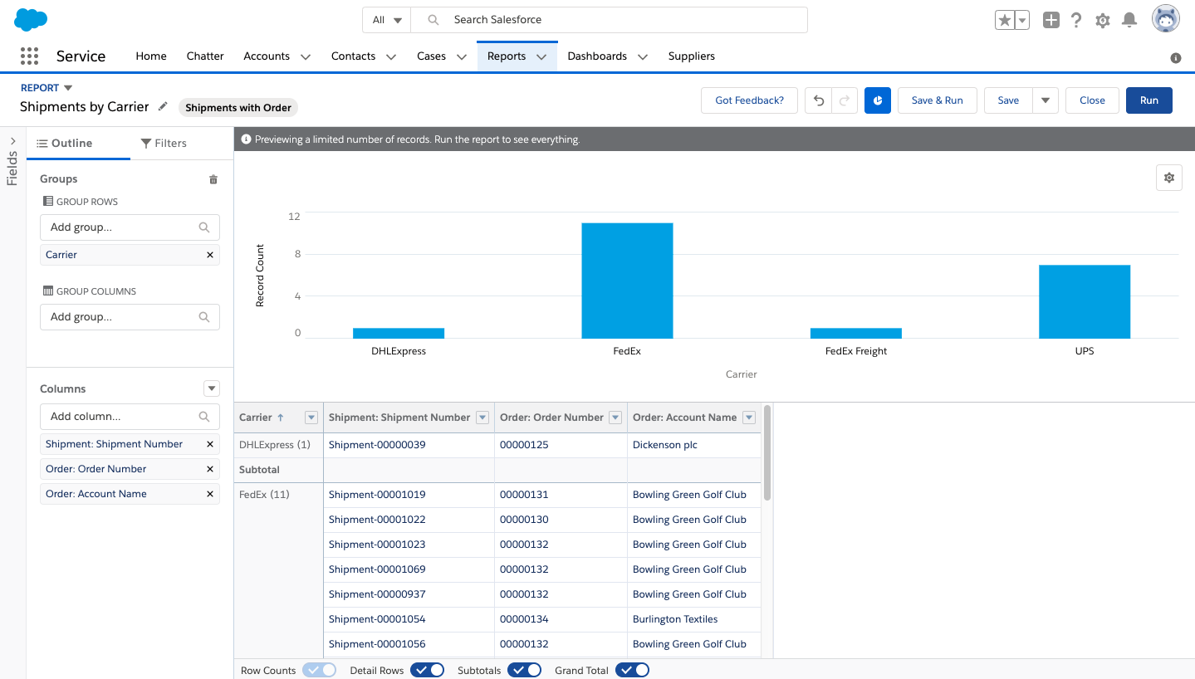Click the Save button

coord(1008,100)
